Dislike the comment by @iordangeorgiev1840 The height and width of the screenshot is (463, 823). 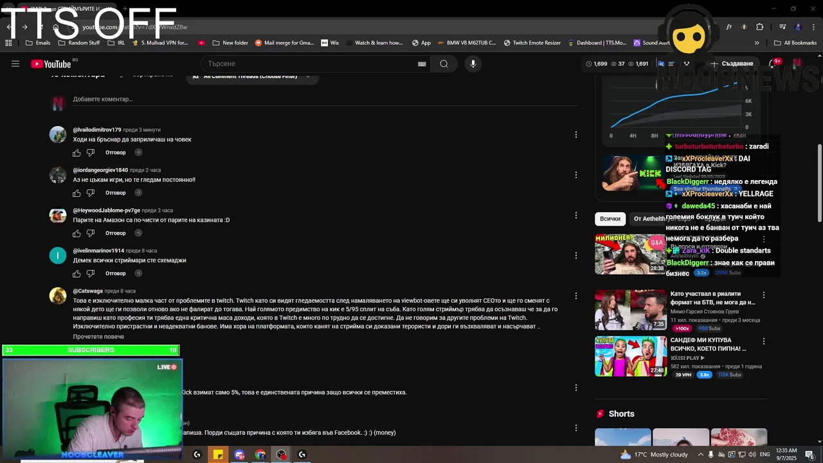(x=91, y=193)
